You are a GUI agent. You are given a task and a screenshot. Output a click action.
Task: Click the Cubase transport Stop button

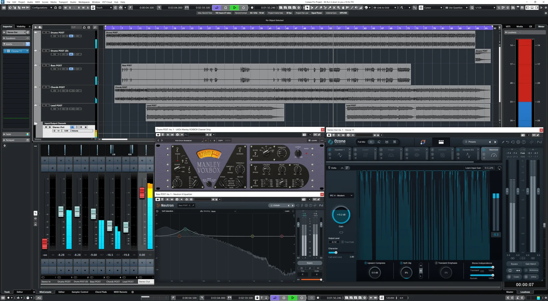(226, 8)
